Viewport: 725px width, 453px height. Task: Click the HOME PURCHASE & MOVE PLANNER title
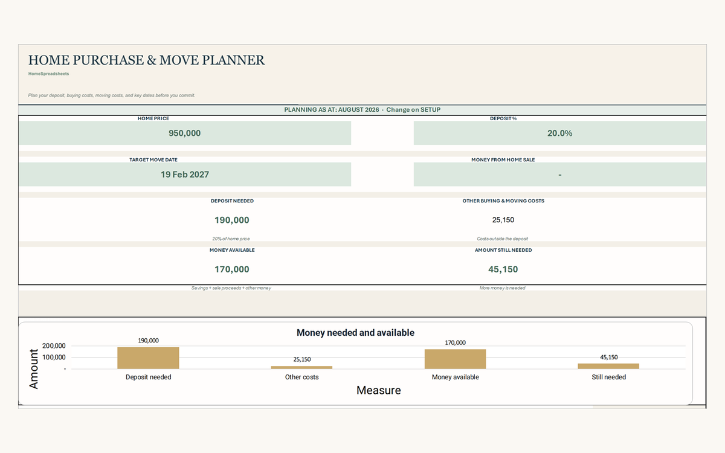click(x=147, y=60)
